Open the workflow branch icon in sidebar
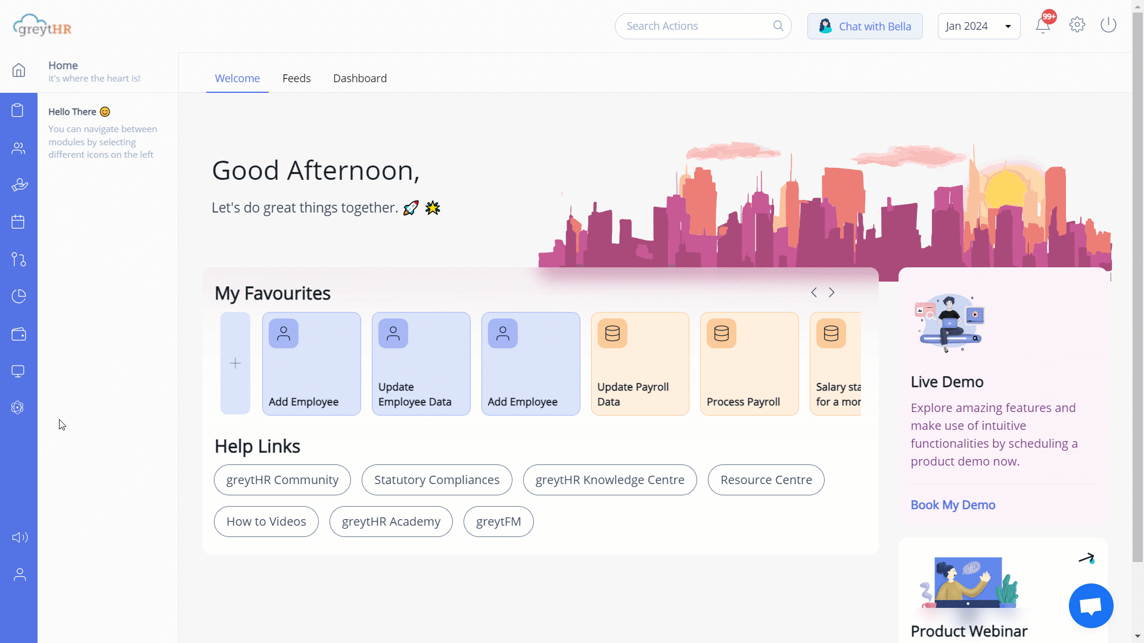1144x643 pixels. [x=18, y=260]
